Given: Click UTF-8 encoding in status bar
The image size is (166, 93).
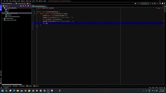Looking at the screenshot, I should pyautogui.click(x=157, y=88).
